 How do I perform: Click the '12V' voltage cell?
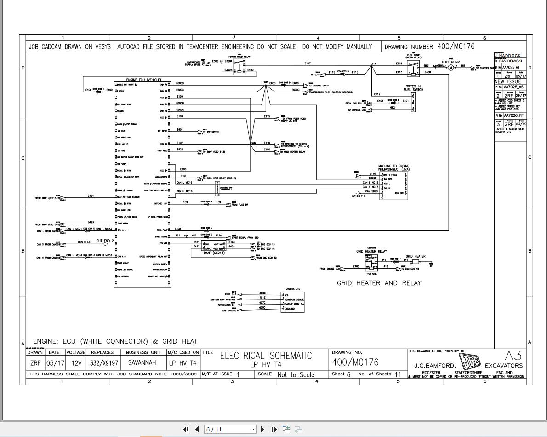tap(76, 363)
